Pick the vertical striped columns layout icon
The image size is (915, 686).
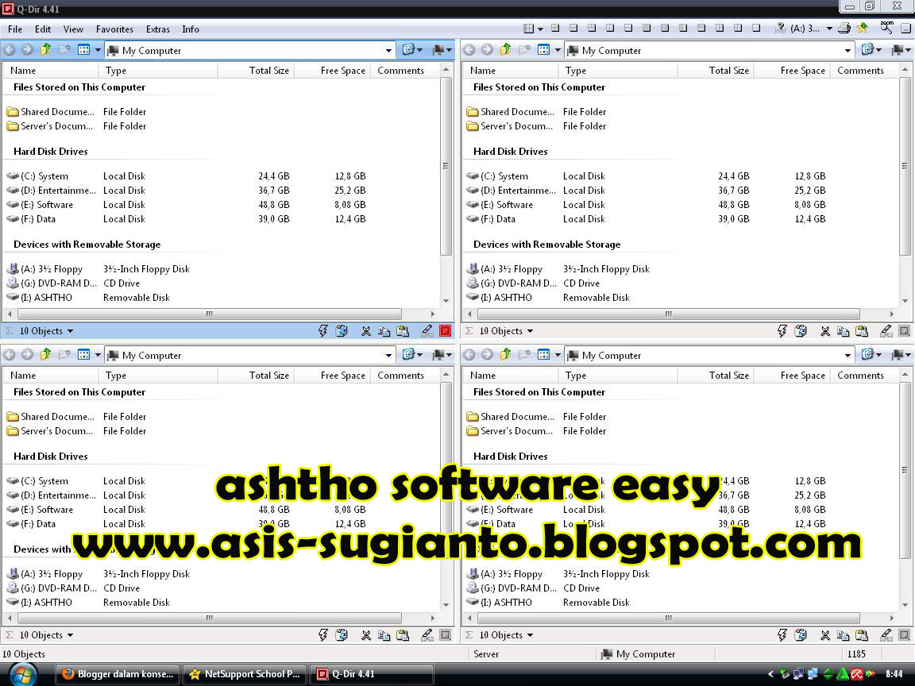646,28
